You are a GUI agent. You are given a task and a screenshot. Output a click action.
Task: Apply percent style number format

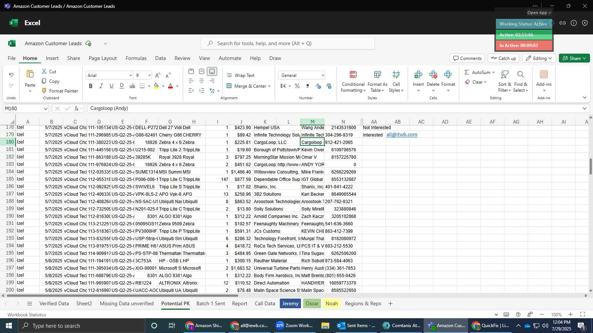click(297, 86)
